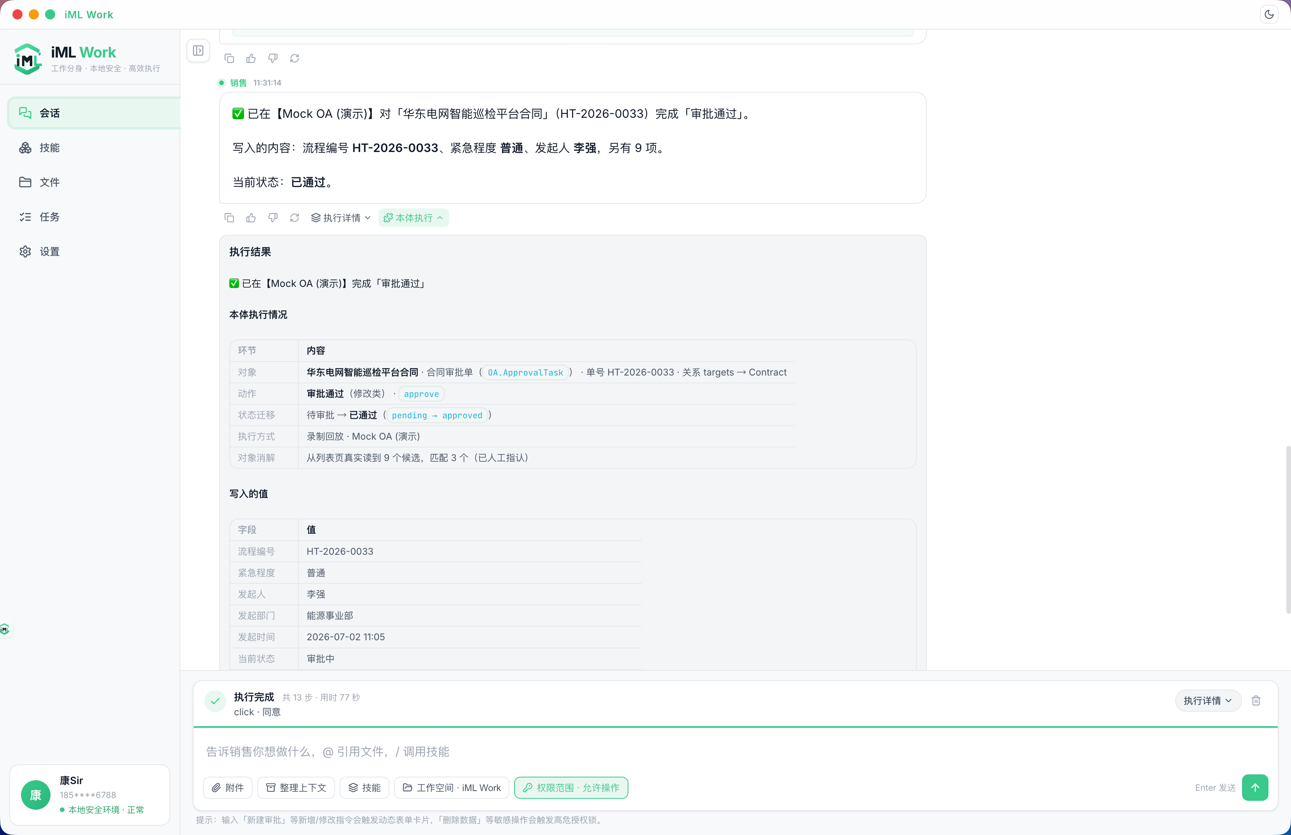The image size is (1291, 835).
Task: Click the 能源事业部 department value
Action: [330, 615]
